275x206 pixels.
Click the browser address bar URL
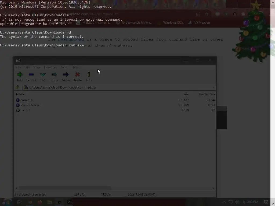[90, 14]
